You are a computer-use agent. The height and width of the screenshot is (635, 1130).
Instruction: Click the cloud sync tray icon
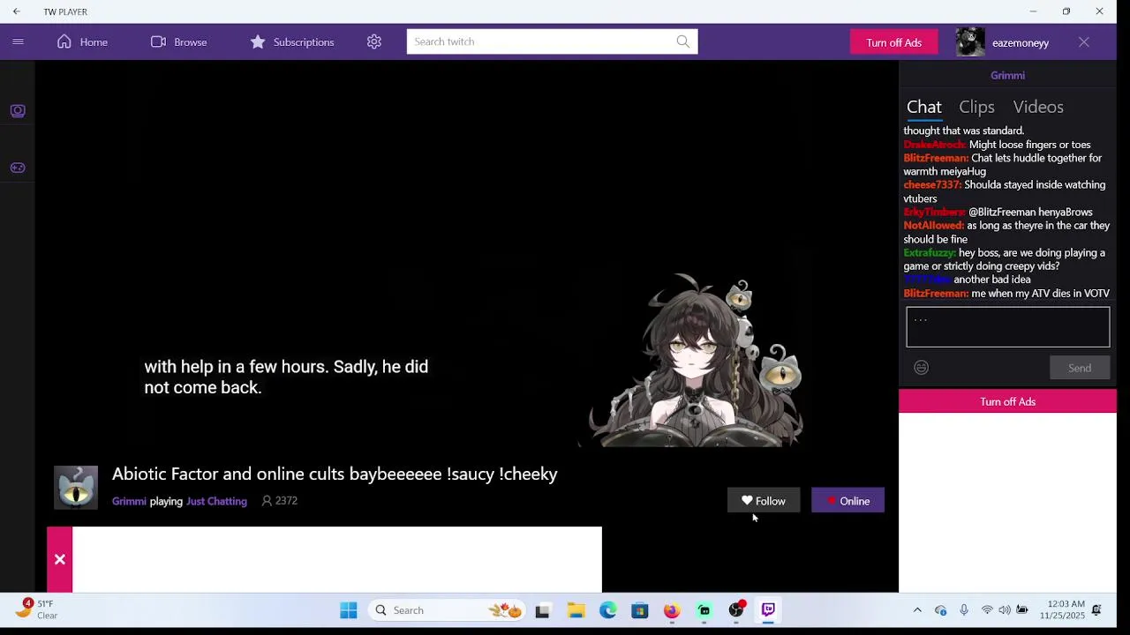click(940, 610)
